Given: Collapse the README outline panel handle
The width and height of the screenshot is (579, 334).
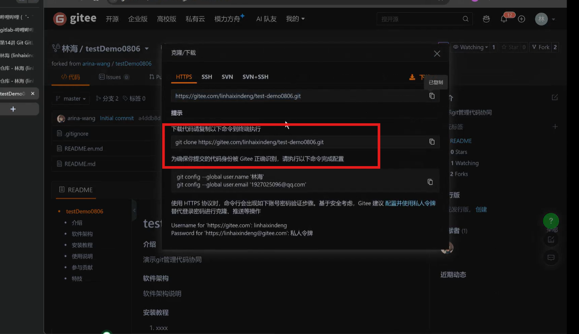Looking at the screenshot, I should [x=134, y=210].
